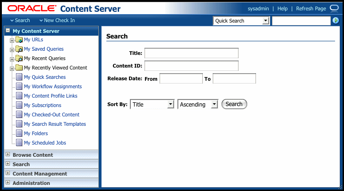Click the Refresh Page link
Viewport: 344px width, 191px height.
[x=311, y=8]
